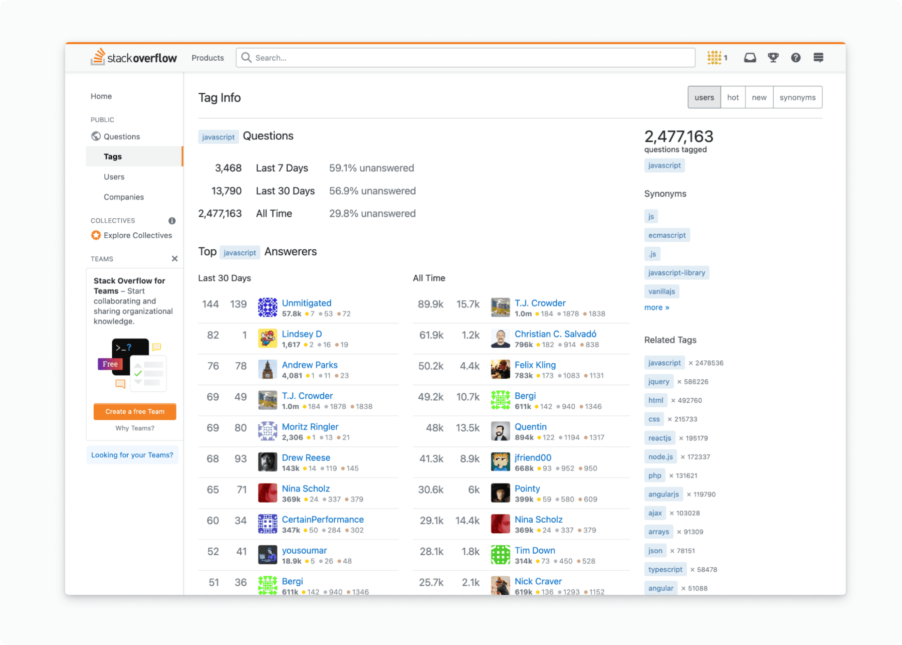The height and width of the screenshot is (645, 902).
Task: Open the inbox icon in header
Action: coord(750,58)
